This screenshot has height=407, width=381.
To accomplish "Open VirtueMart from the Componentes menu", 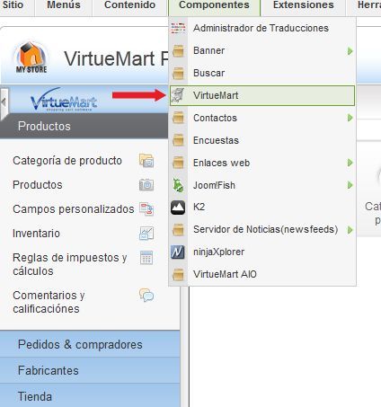I will pos(262,95).
